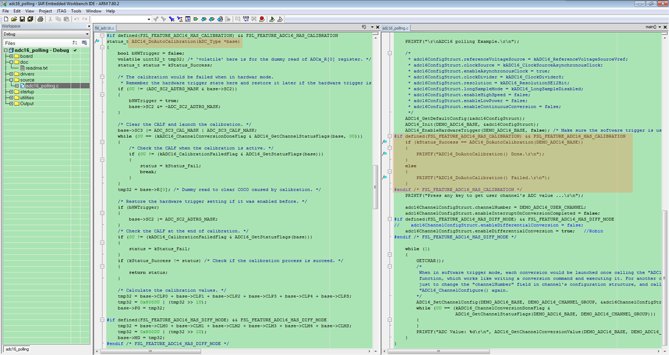Open the f0 function list dropdown
The width and height of the screenshot is (669, 355).
click(372, 27)
